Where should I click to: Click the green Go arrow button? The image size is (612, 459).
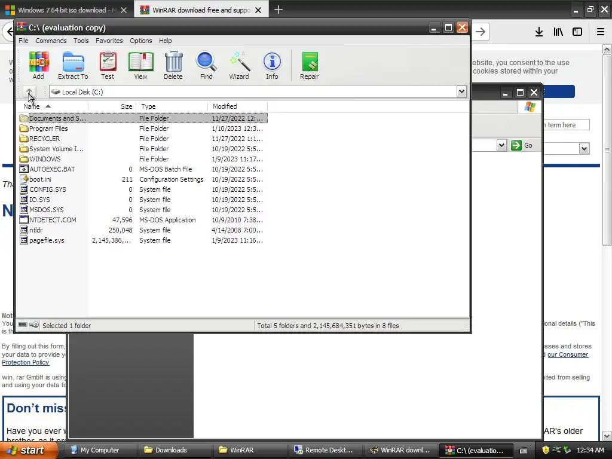[x=516, y=145]
